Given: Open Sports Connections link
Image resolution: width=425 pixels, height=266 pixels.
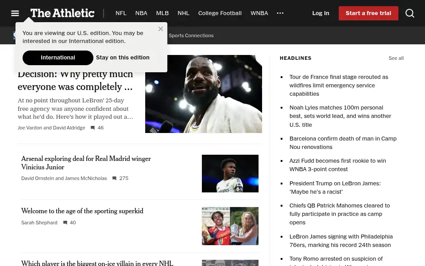Looking at the screenshot, I should 191,35.
